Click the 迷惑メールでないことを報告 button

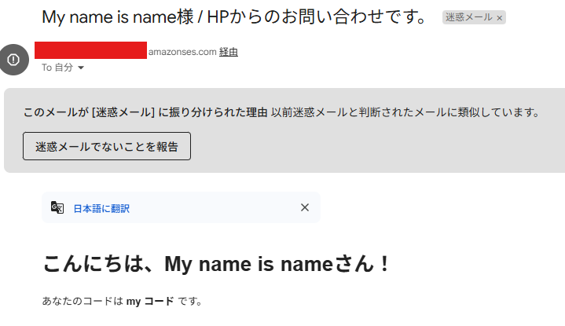click(x=107, y=146)
